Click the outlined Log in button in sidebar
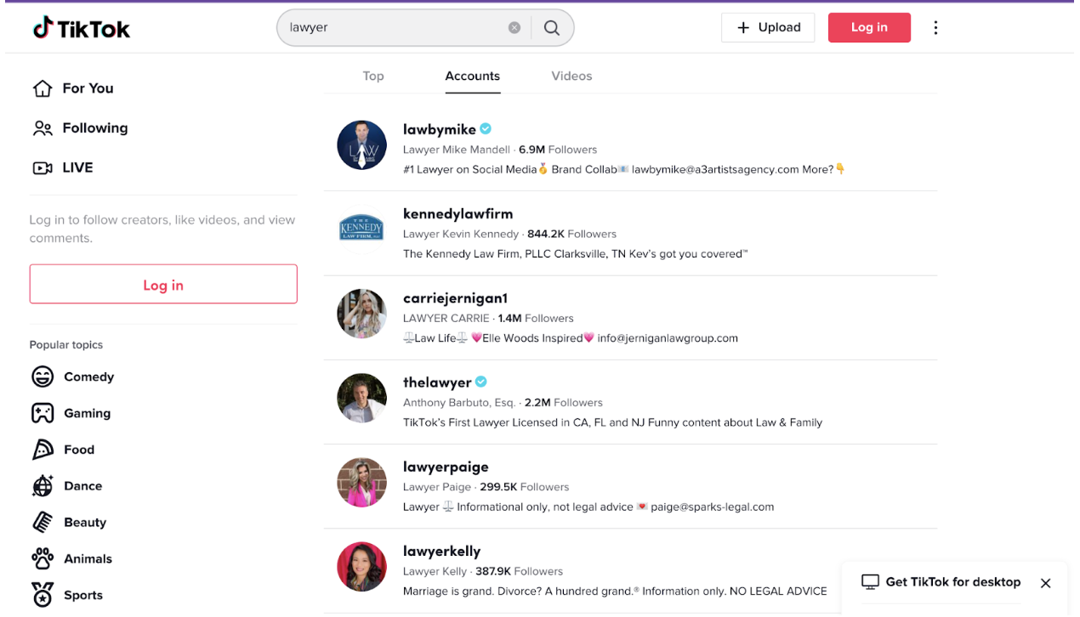Viewport: 1080px width, 617px height. click(163, 284)
